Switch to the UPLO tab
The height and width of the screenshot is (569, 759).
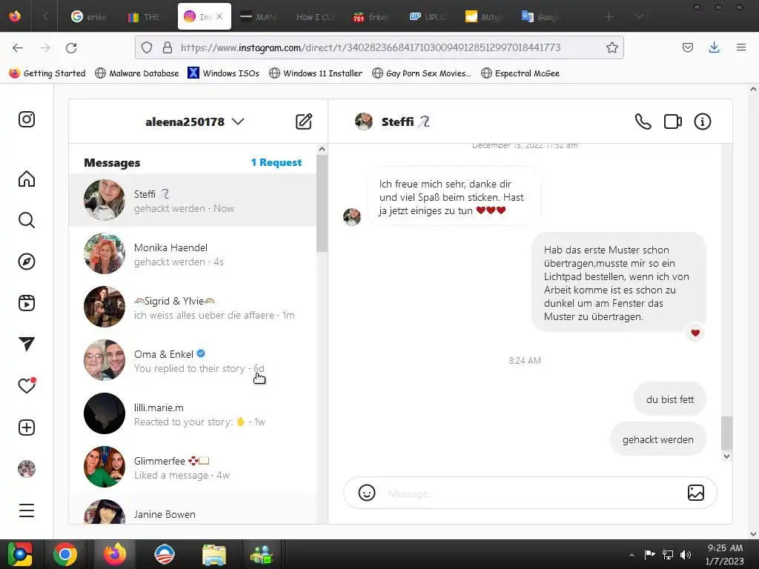point(428,16)
